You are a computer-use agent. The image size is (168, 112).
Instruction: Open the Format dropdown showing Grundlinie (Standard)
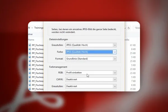[91, 59]
